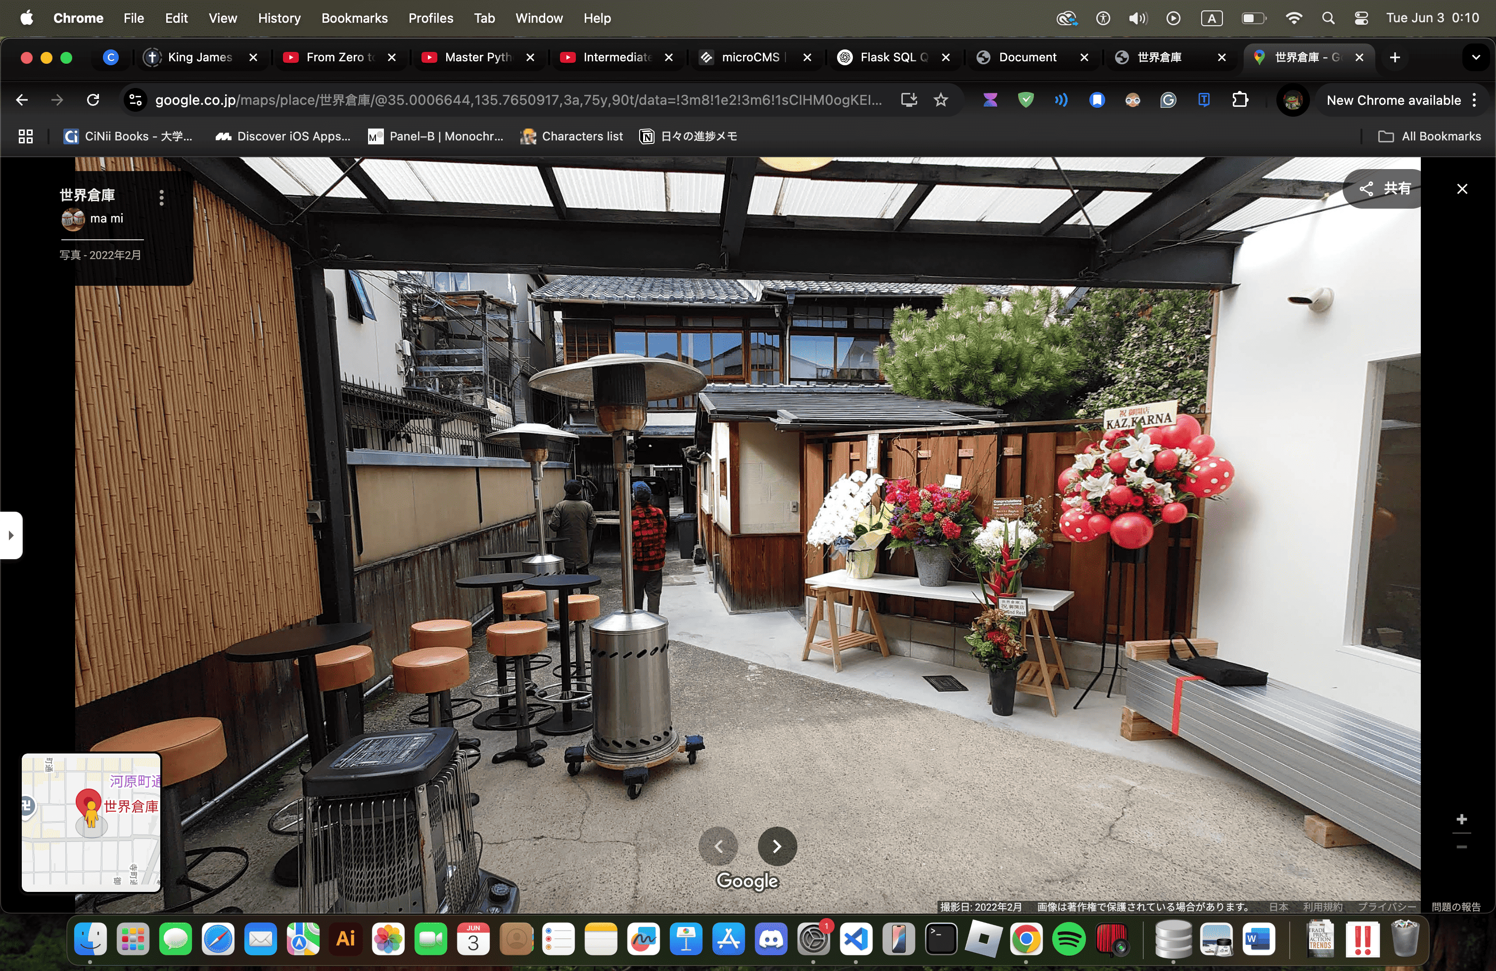Go to the next photo arrow
The image size is (1496, 971).
tap(777, 846)
